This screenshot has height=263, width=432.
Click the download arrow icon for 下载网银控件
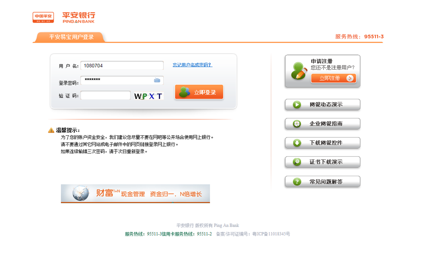[x=297, y=143]
